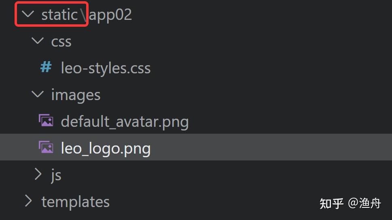Click the leo_logo.png image icon
Screen dimensions: 392x220
46,147
